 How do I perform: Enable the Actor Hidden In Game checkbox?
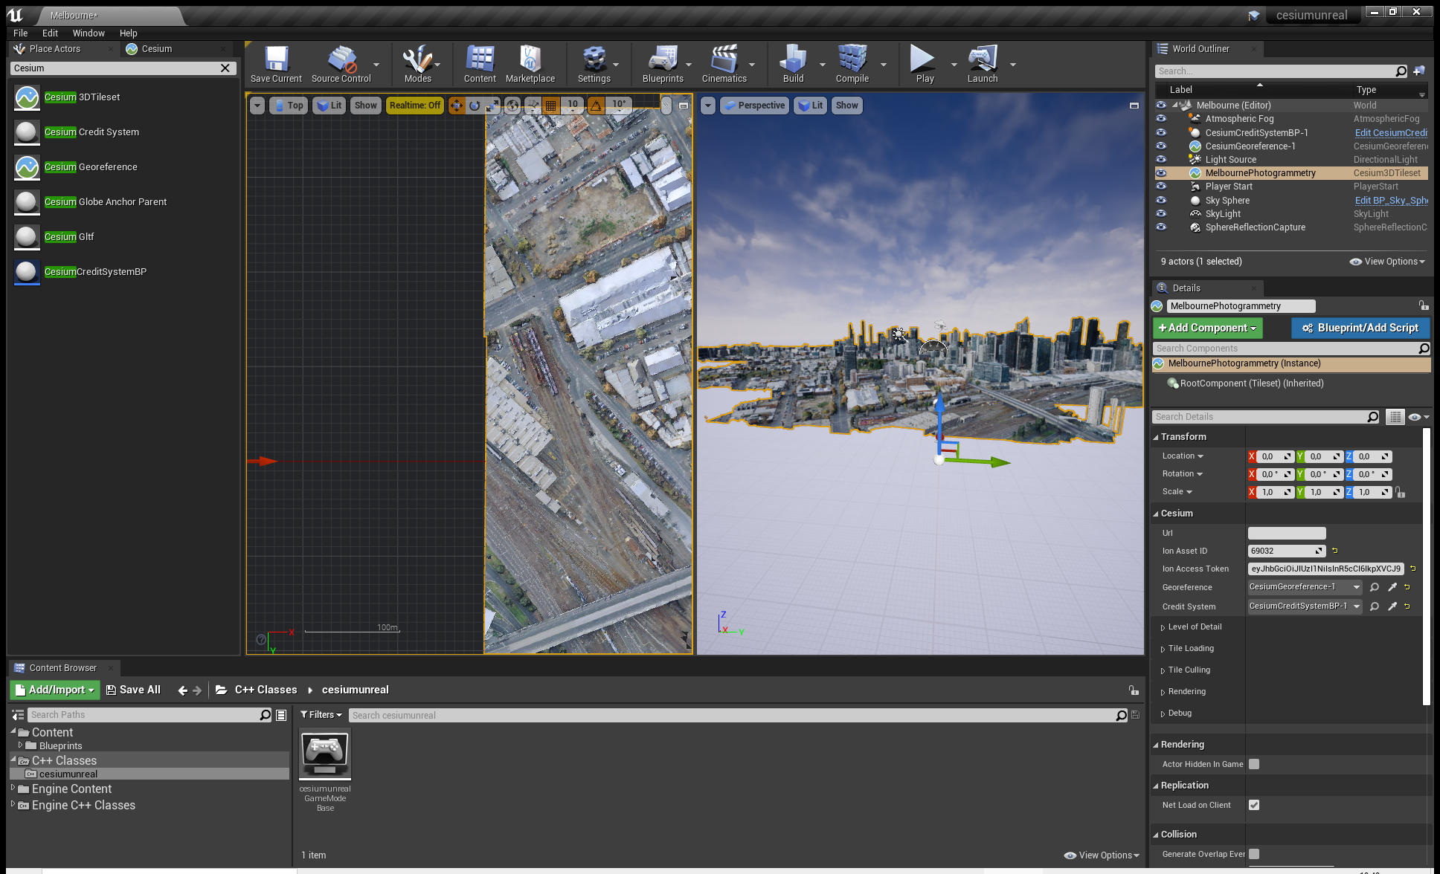1254,763
